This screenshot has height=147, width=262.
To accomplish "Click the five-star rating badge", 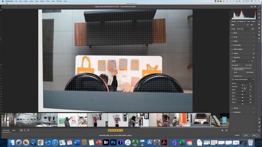I will (115, 130).
